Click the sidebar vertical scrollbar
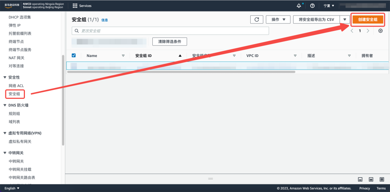390x192 pixels. coord(63,100)
